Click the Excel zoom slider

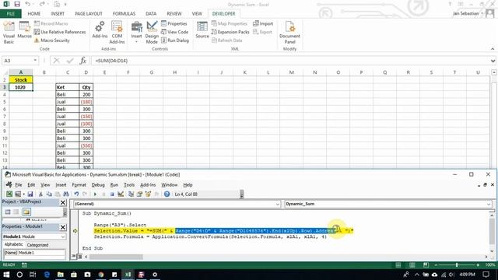457,264
